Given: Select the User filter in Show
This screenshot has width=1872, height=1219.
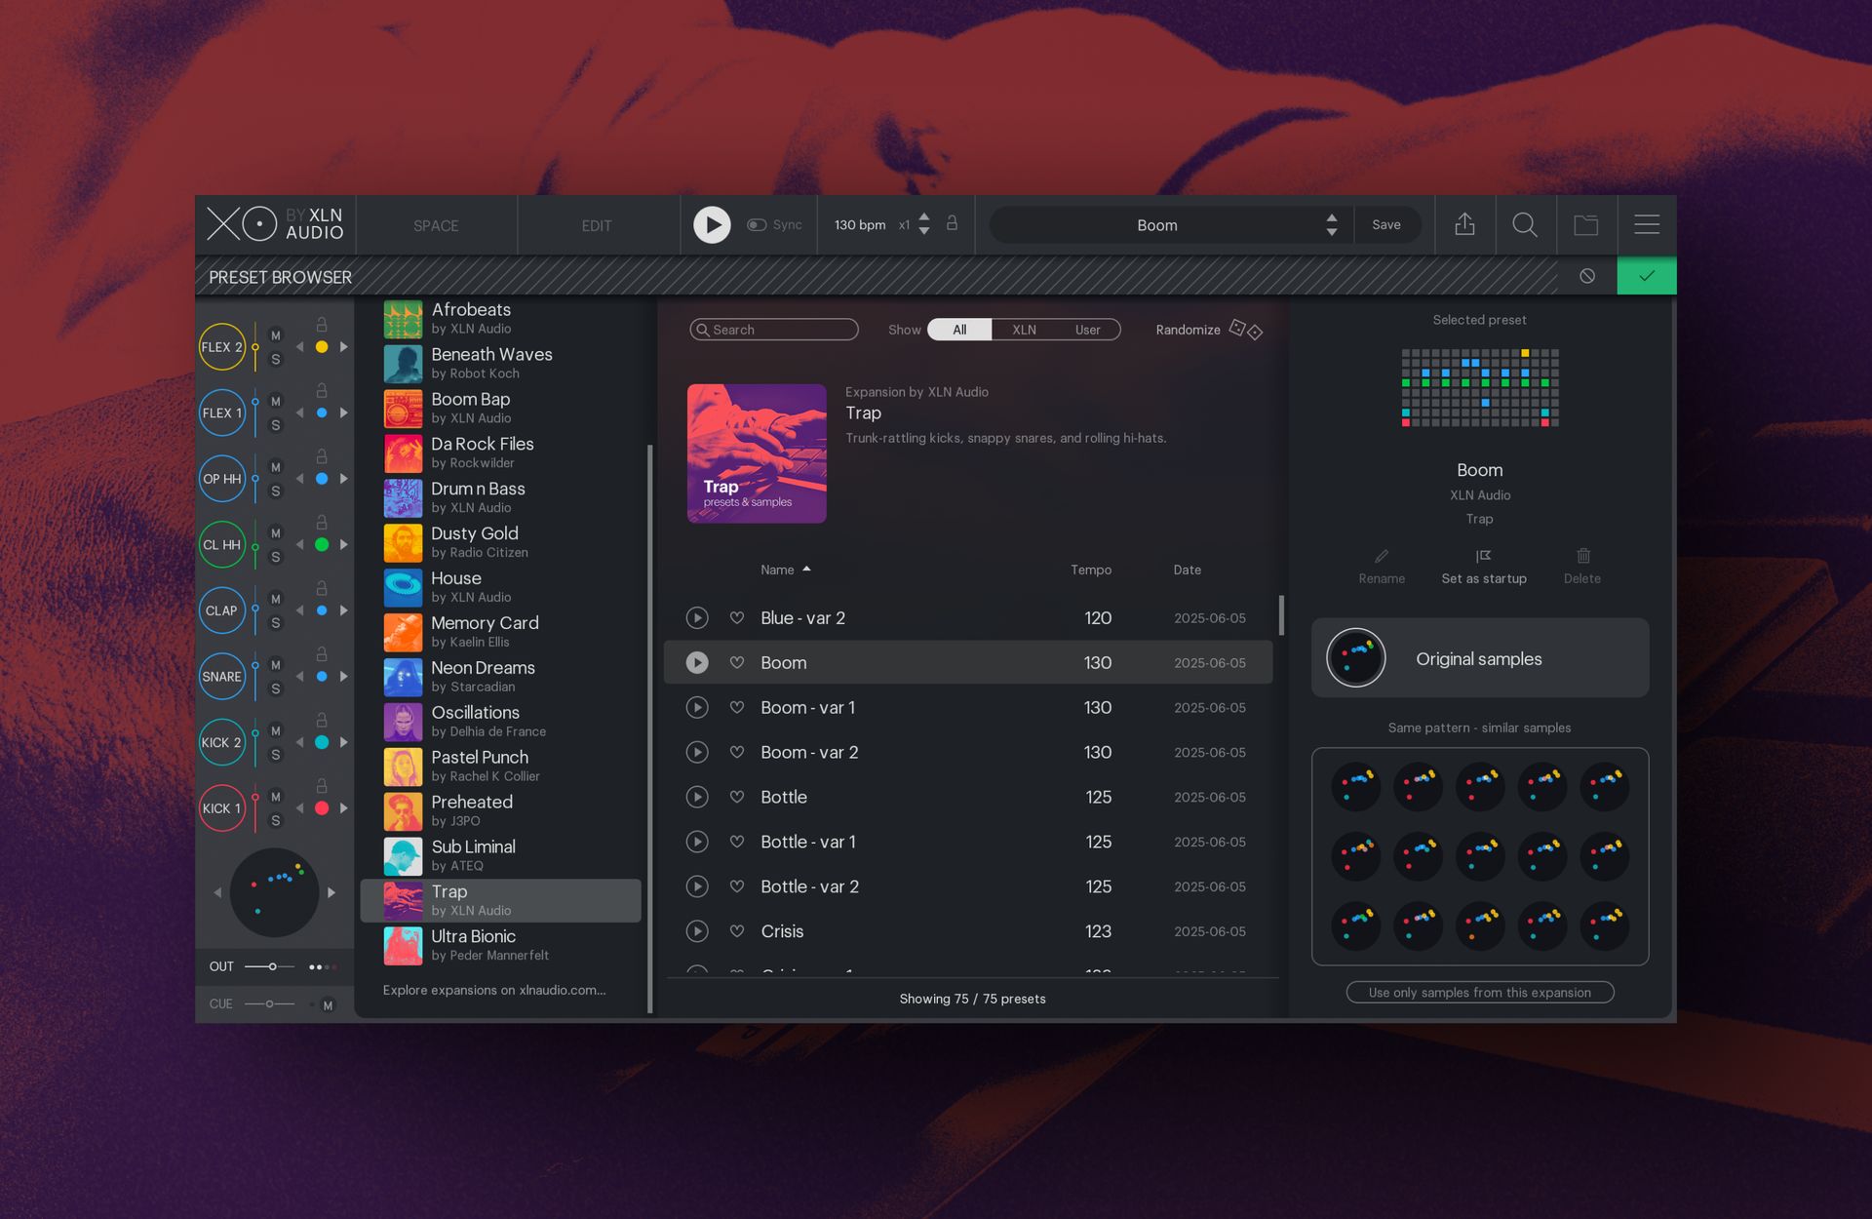Looking at the screenshot, I should 1087,330.
